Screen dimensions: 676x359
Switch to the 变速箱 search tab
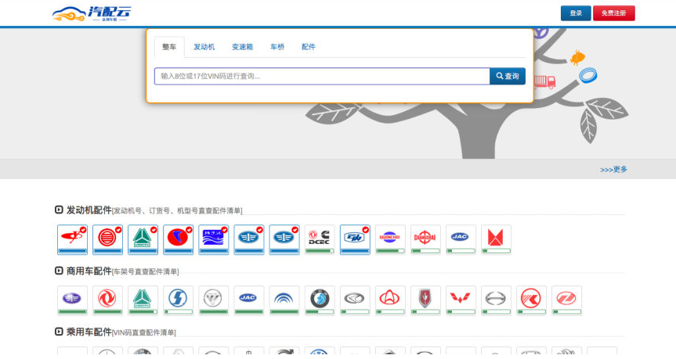242,47
